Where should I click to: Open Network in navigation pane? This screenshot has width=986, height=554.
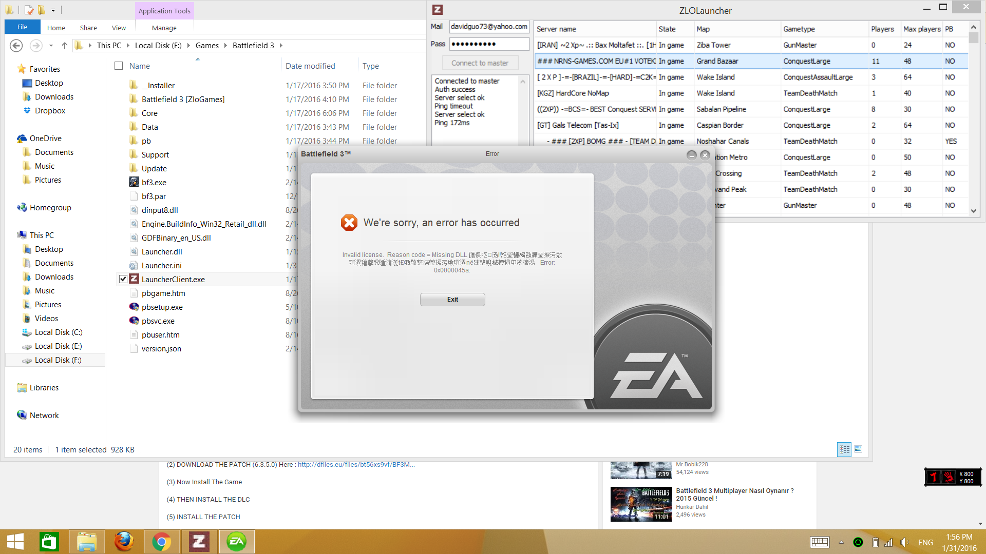(44, 415)
